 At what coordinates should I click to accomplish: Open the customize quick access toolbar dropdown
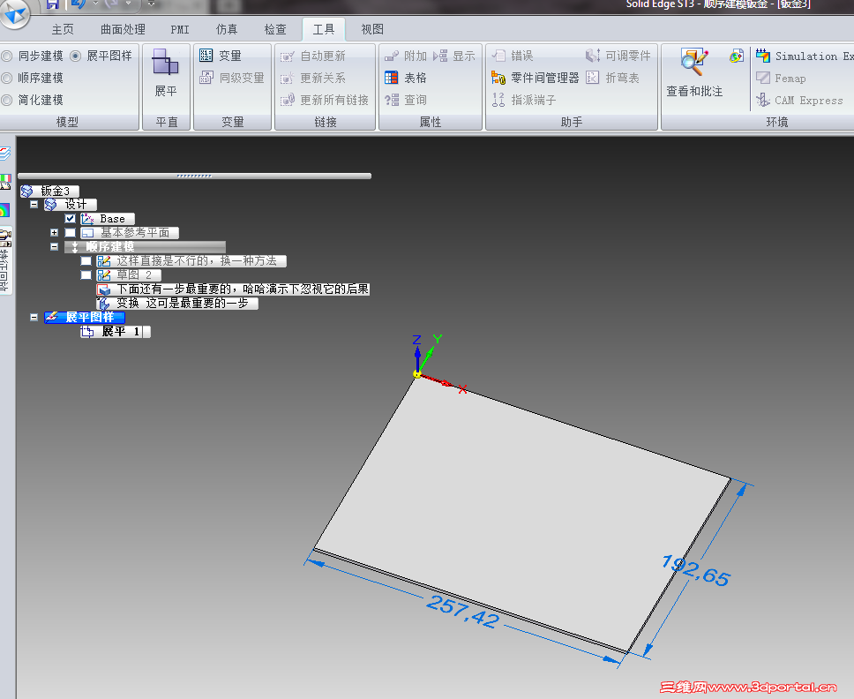152,4
